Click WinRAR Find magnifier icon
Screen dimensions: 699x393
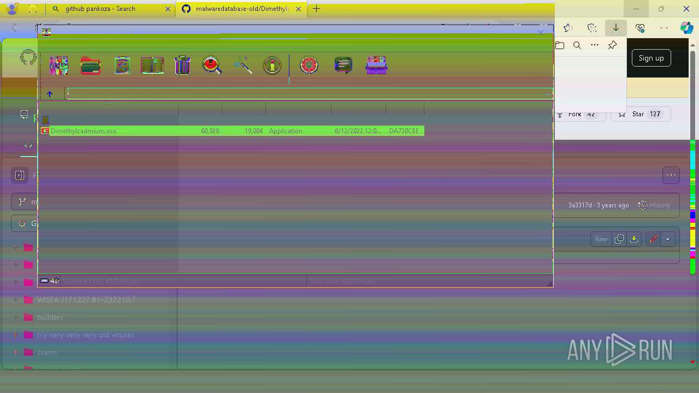(x=212, y=65)
